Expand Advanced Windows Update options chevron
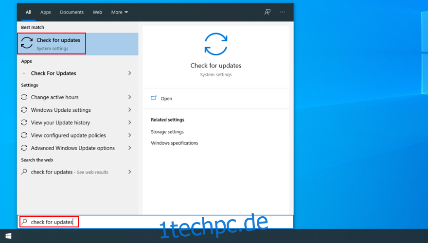Screen dimensions: 428x243 [130, 148]
